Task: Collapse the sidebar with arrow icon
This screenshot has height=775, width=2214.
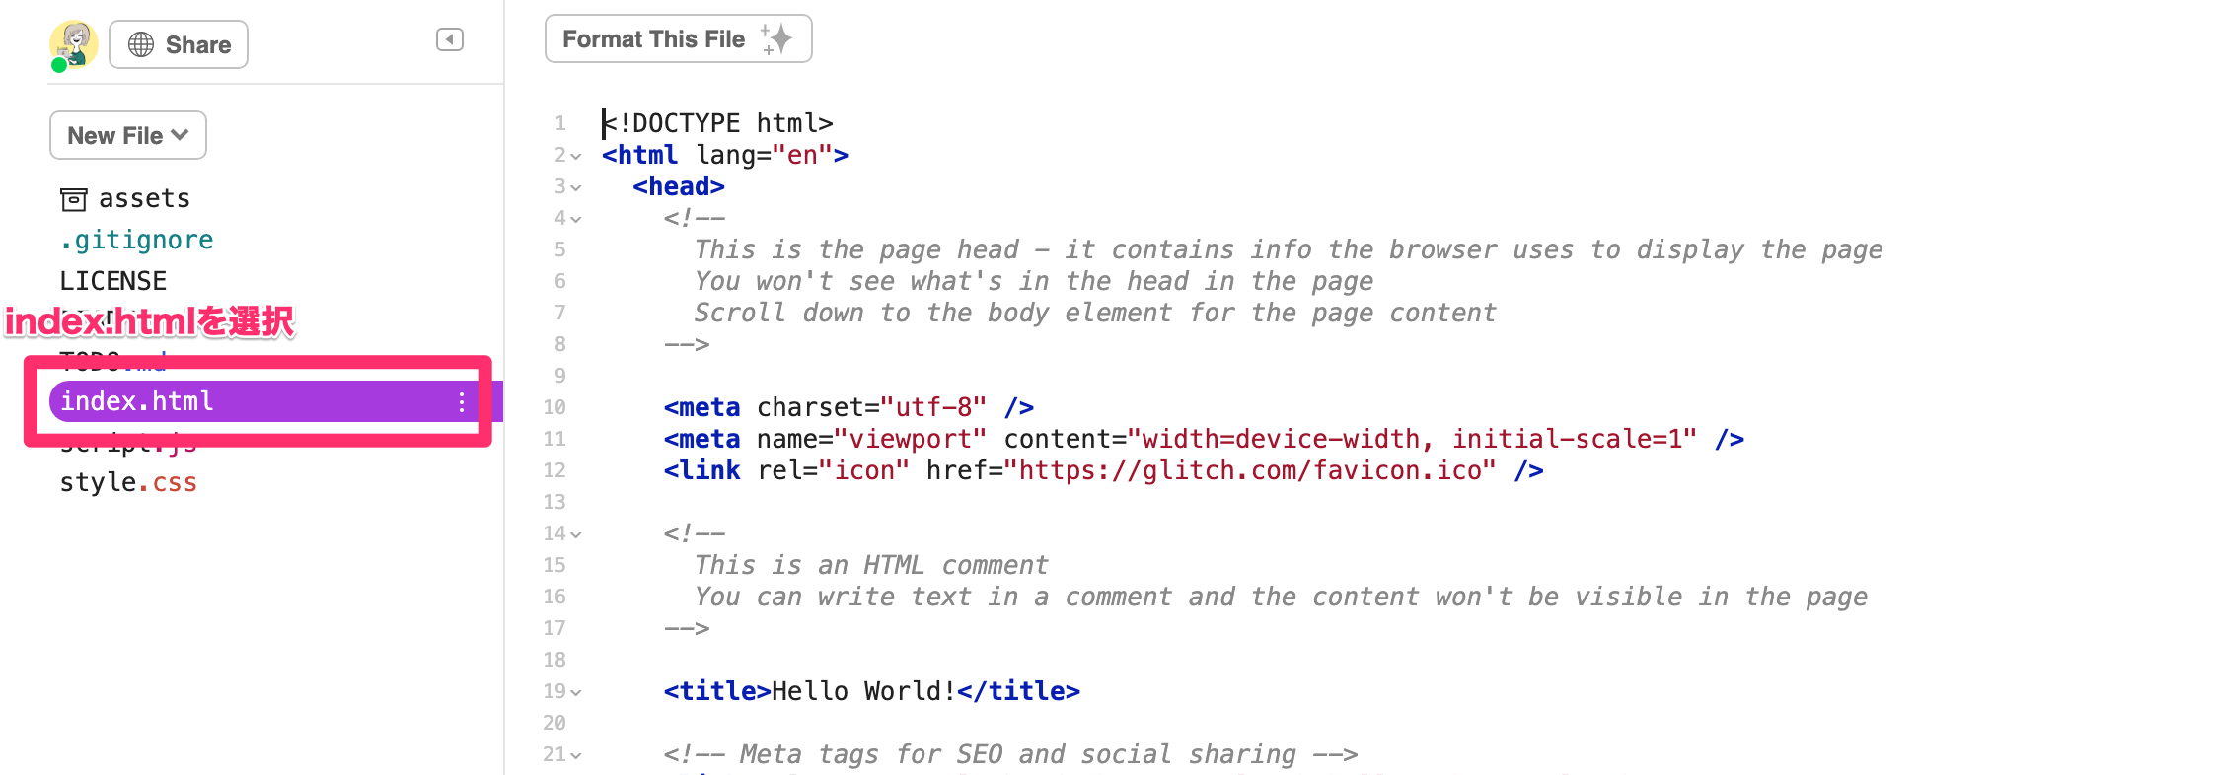Action: point(450,39)
